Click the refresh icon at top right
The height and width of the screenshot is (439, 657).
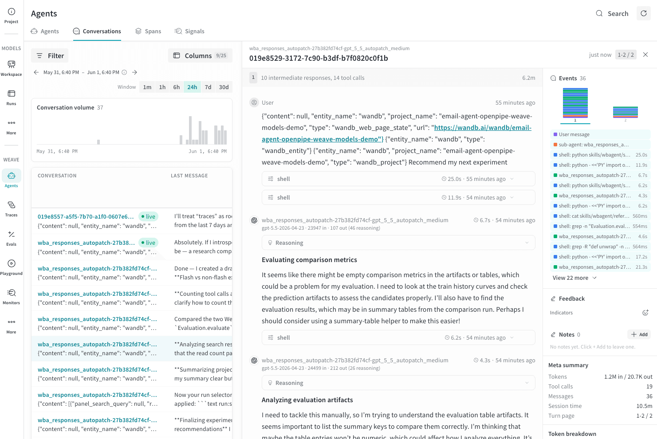click(644, 13)
